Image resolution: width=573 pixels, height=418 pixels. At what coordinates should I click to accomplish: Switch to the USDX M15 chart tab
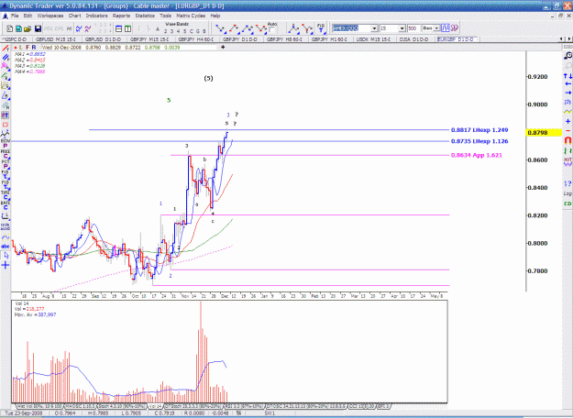pos(374,39)
